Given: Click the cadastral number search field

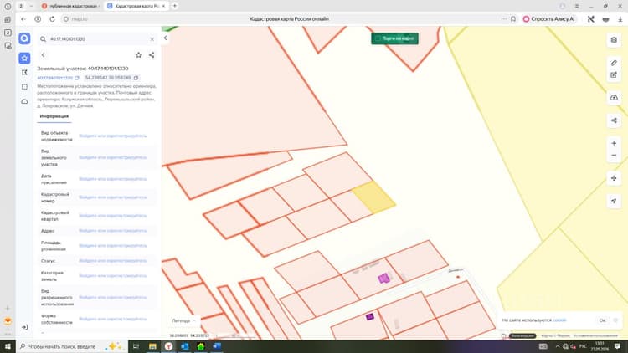Looking at the screenshot, I should tap(98, 38).
